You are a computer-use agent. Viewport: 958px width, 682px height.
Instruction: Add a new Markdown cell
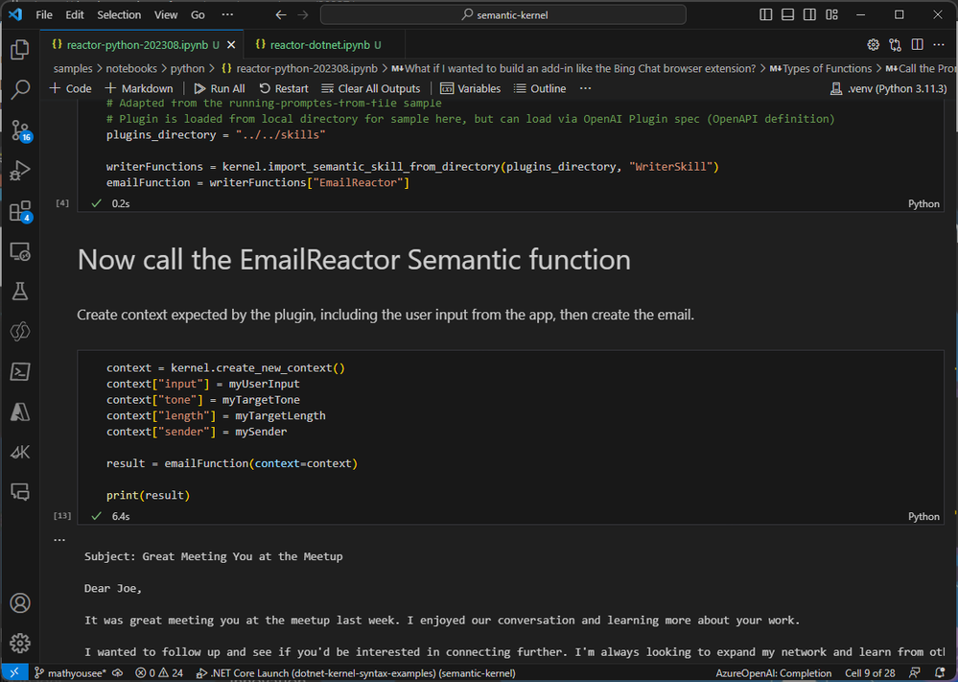tap(139, 88)
